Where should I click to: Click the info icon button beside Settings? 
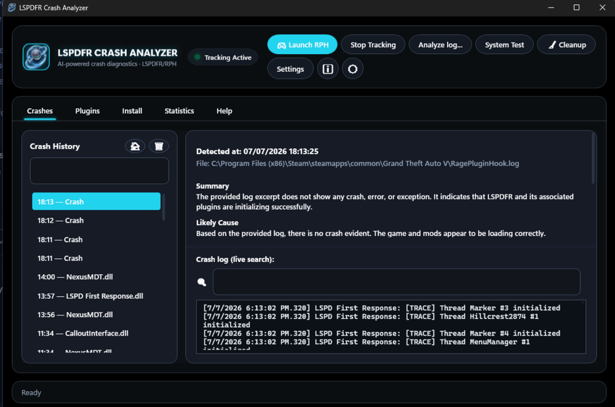click(x=328, y=69)
